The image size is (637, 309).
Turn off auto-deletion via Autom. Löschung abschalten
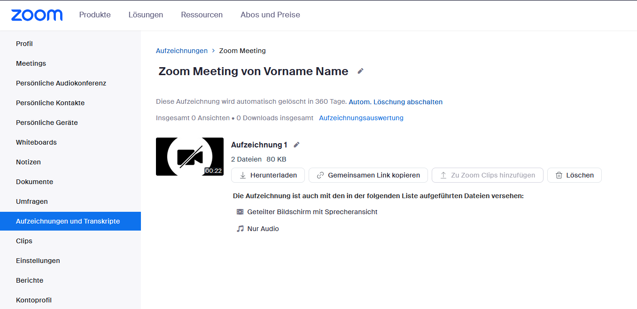395,102
